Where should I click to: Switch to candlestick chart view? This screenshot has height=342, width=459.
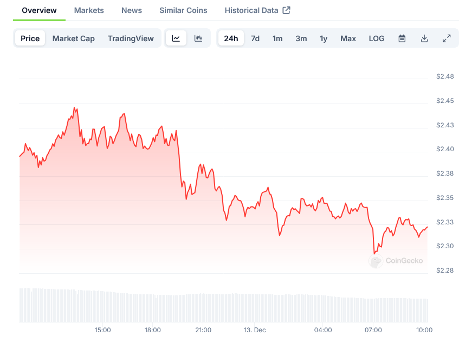(198, 38)
